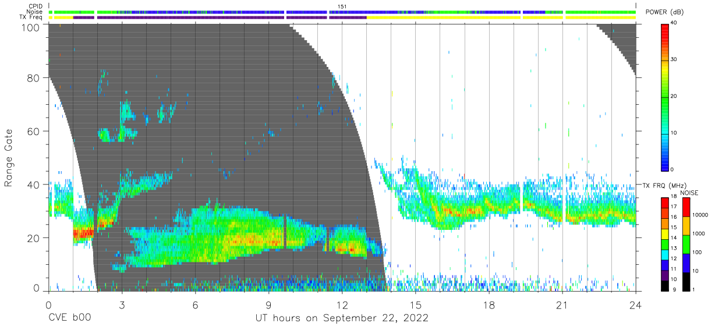Click the TX FRQ (MHz) legend title
715x330 pixels.
click(666, 185)
